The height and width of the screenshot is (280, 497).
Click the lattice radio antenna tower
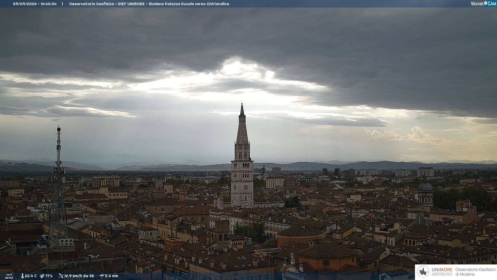(59, 187)
